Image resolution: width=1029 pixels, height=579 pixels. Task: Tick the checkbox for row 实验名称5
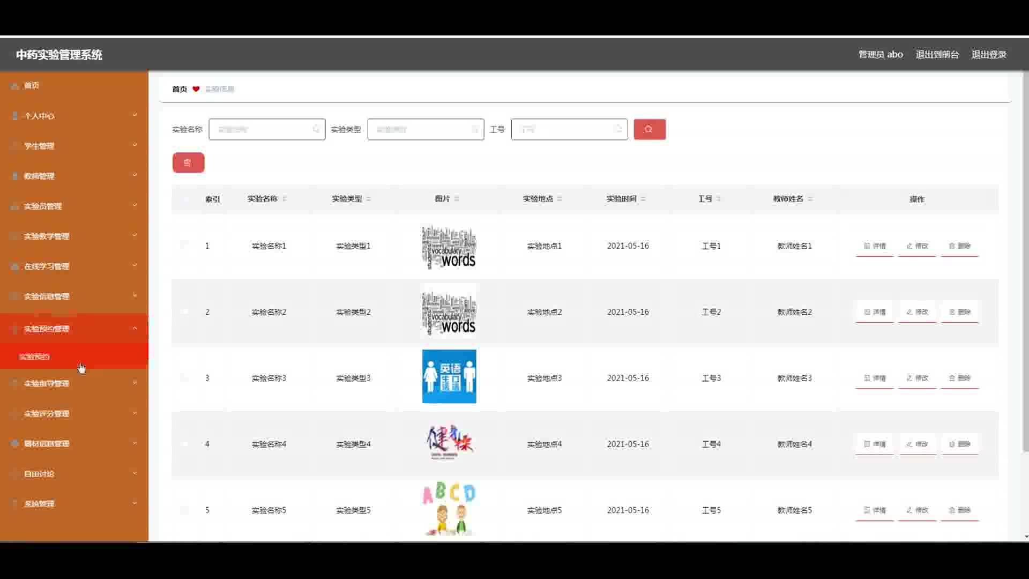tap(185, 510)
